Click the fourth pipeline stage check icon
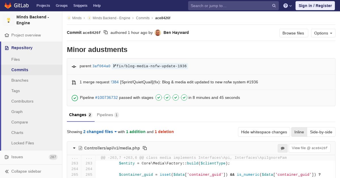 coord(184,97)
